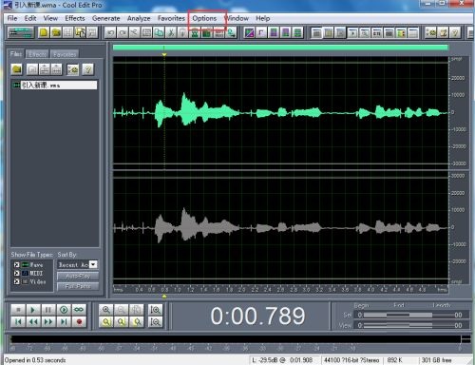Screen dimensions: 475x365
Task: Toggle the MIDI file type checkbox
Action: pyautogui.click(x=17, y=273)
